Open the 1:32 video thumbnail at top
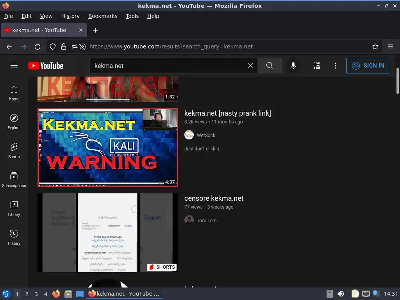The width and height of the screenshot is (400, 300). pos(108,89)
